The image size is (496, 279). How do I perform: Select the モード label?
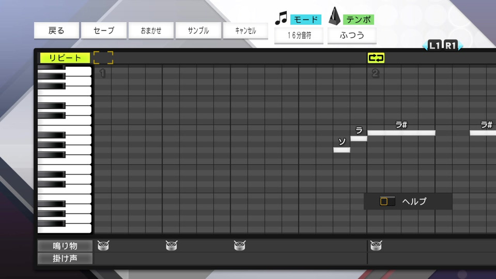(305, 20)
